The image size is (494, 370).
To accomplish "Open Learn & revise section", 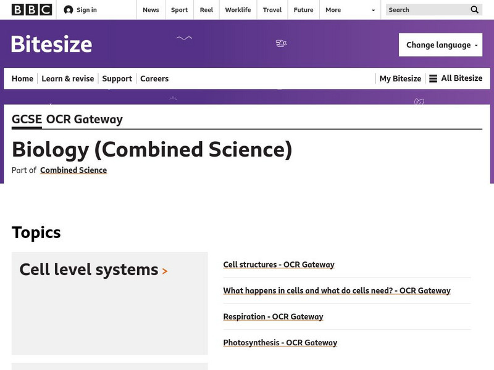I will click(68, 78).
